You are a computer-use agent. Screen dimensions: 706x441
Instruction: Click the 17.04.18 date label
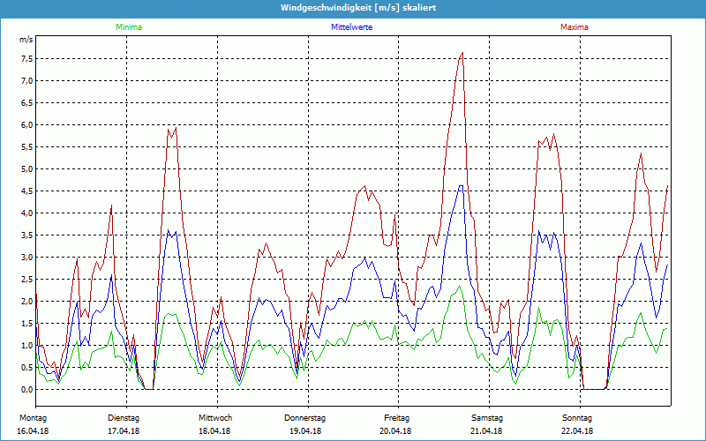[x=124, y=431]
